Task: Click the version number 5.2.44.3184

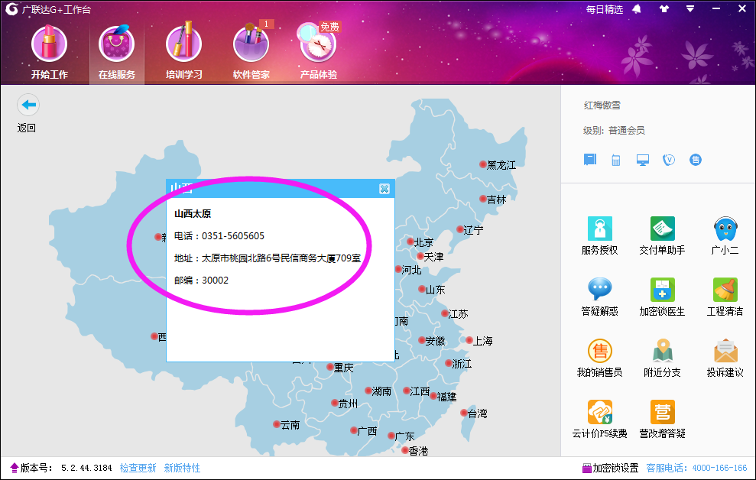Action: pyautogui.click(x=86, y=468)
